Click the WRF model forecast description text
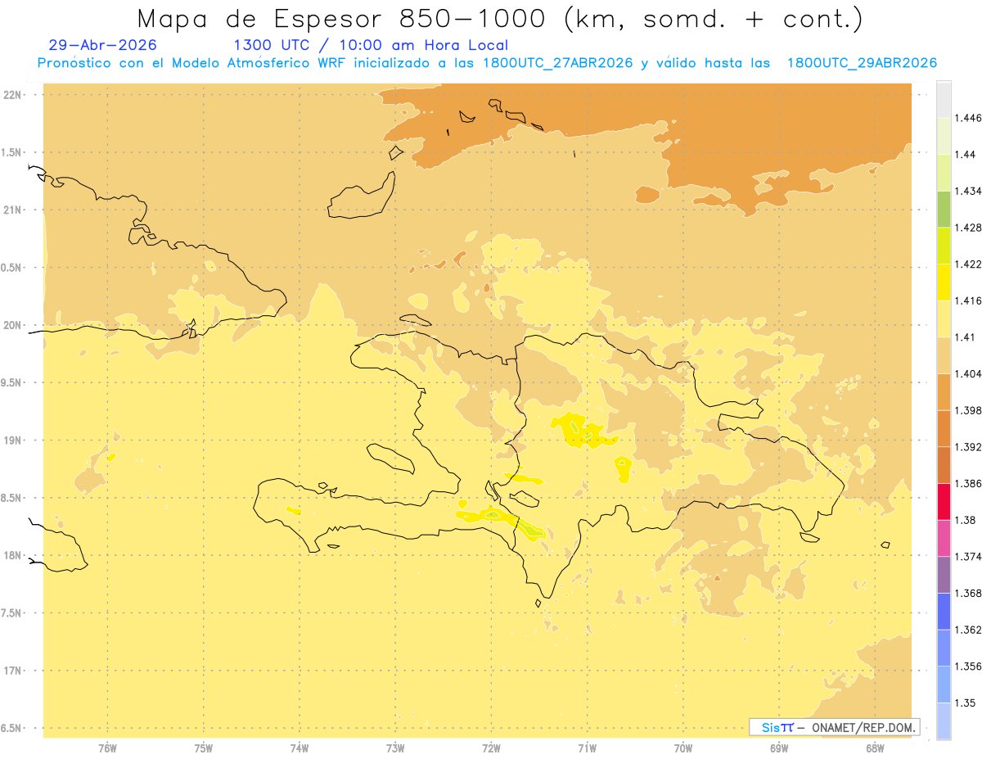982x759 pixels. (487, 63)
